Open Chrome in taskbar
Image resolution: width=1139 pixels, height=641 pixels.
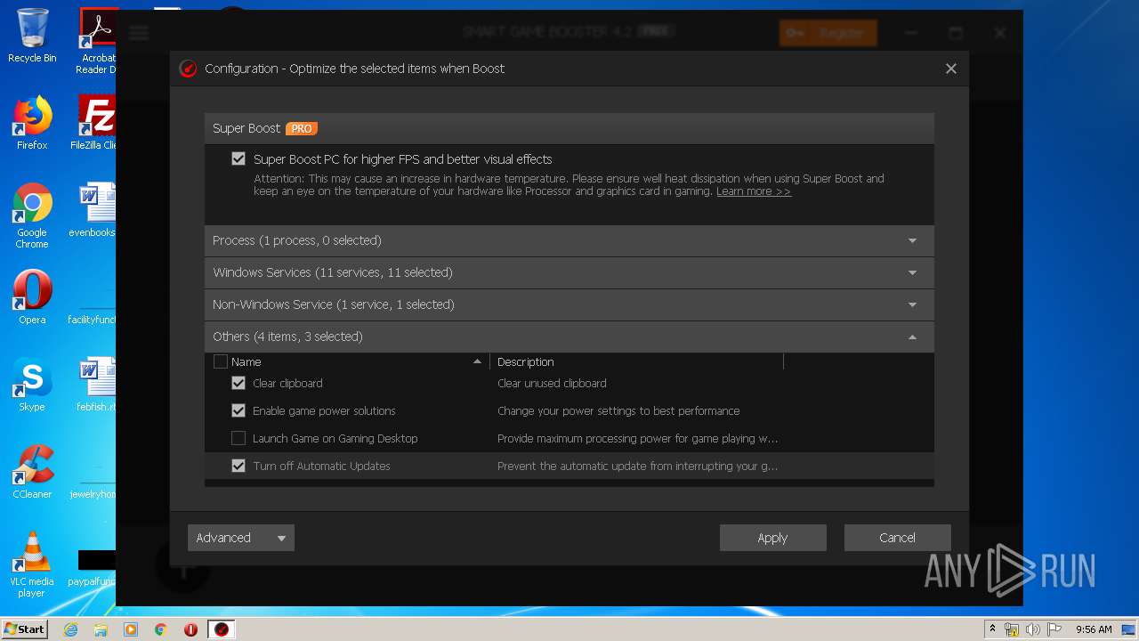(x=160, y=629)
